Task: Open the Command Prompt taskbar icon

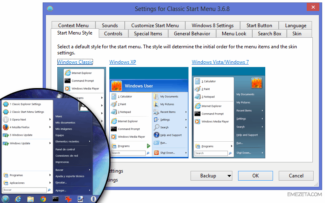Action: (55, 199)
